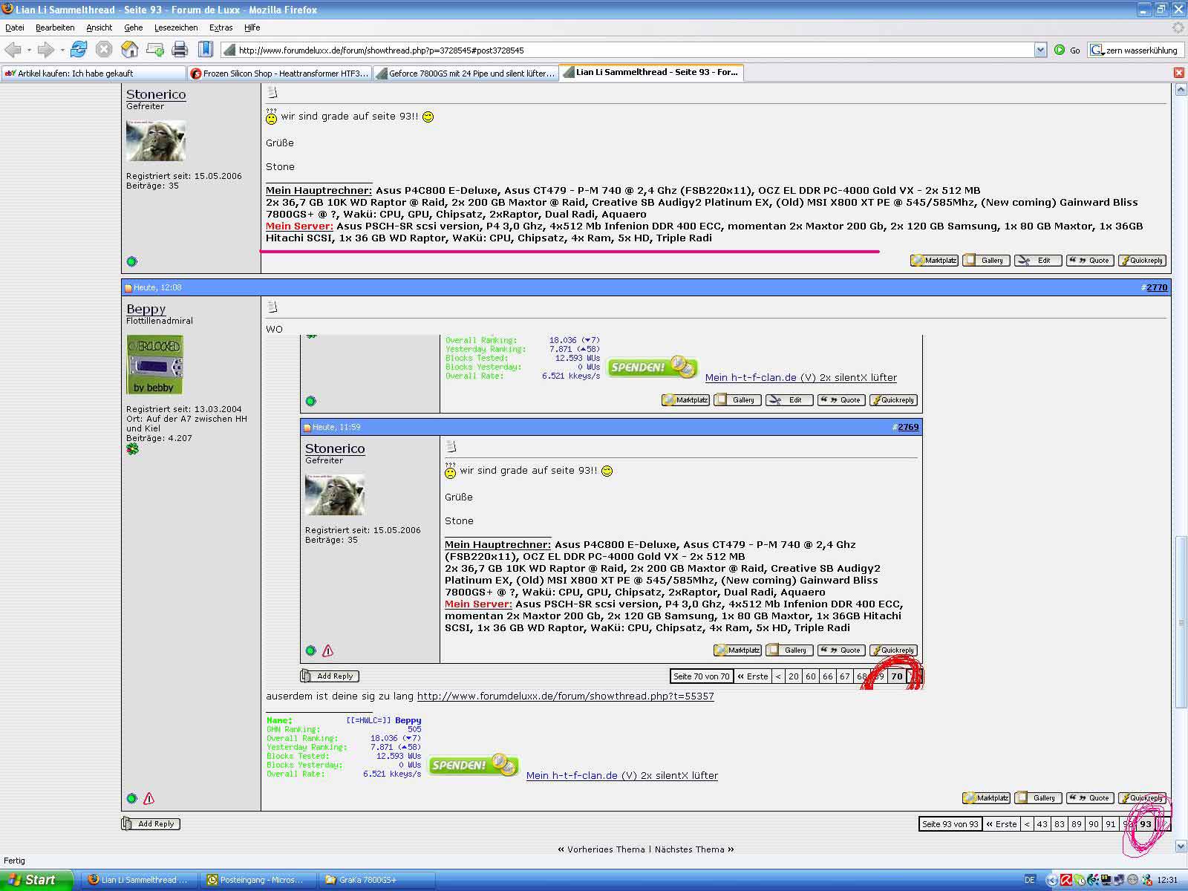The image size is (1188, 891).
Task: Expand hidden system tray icons arrow
Action: tap(1051, 880)
